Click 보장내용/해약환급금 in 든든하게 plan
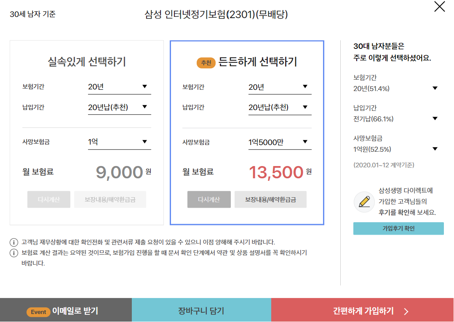 [270, 199]
